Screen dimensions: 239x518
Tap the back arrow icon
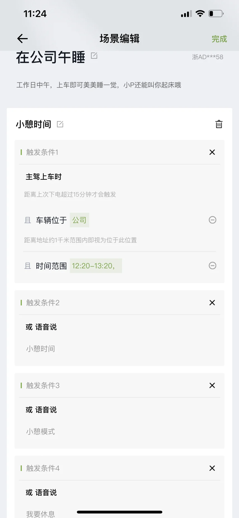[22, 39]
